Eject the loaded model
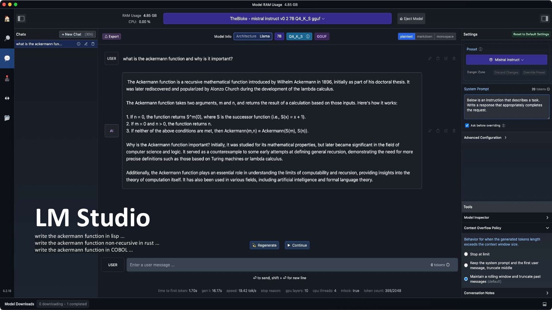The image size is (552, 310). click(411, 19)
